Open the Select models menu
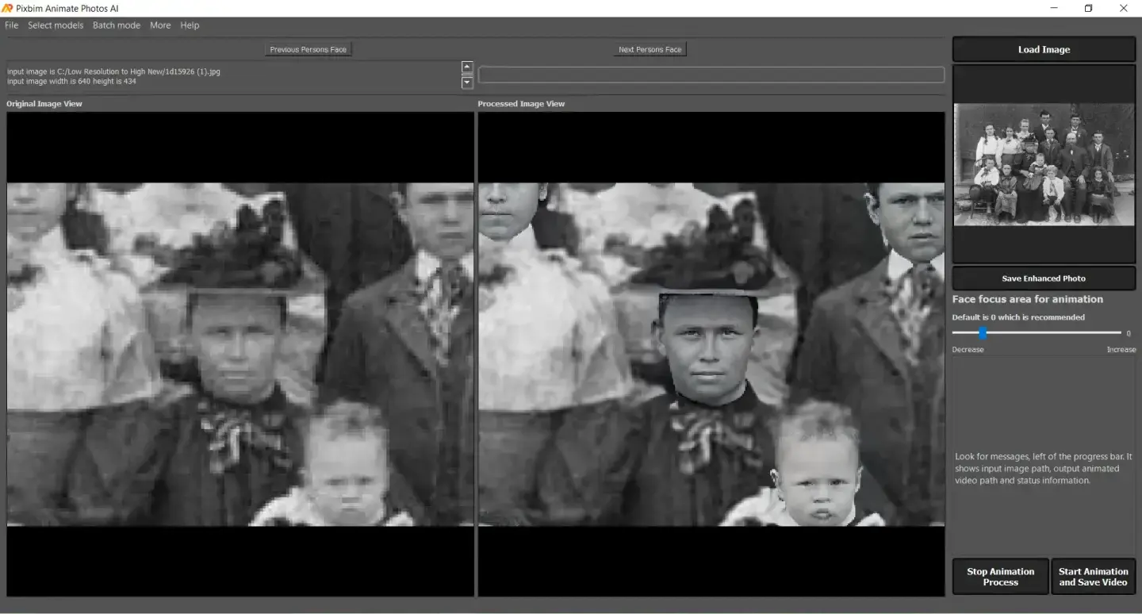 (x=56, y=25)
